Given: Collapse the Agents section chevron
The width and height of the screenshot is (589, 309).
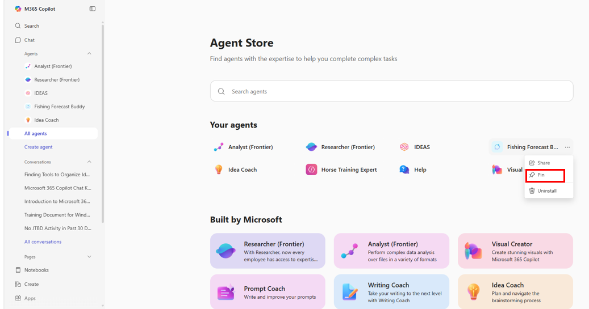Looking at the screenshot, I should click(x=89, y=54).
